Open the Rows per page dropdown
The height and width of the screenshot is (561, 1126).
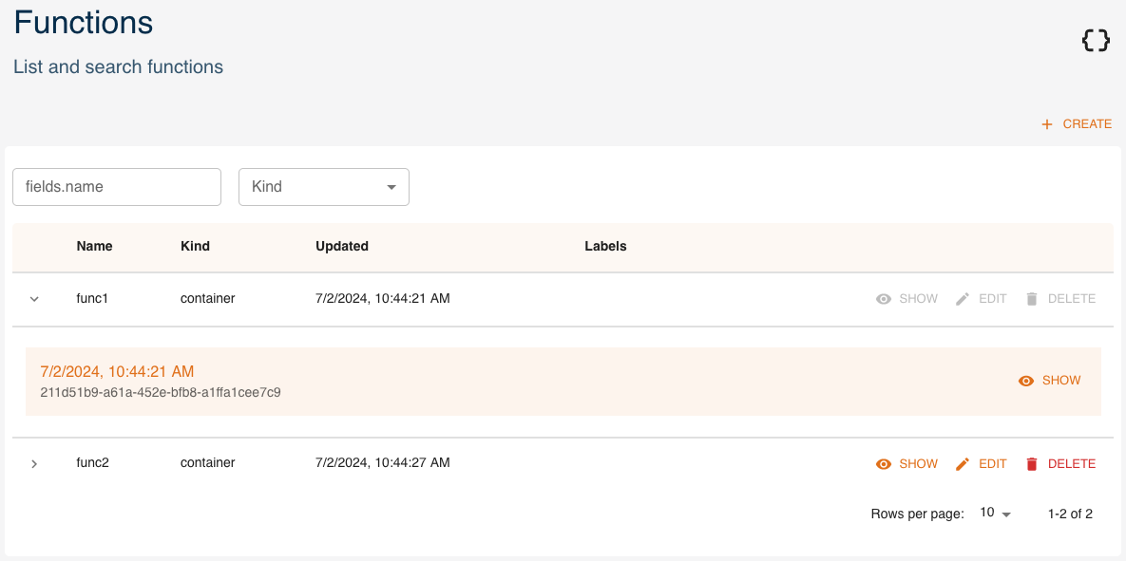pyautogui.click(x=996, y=514)
